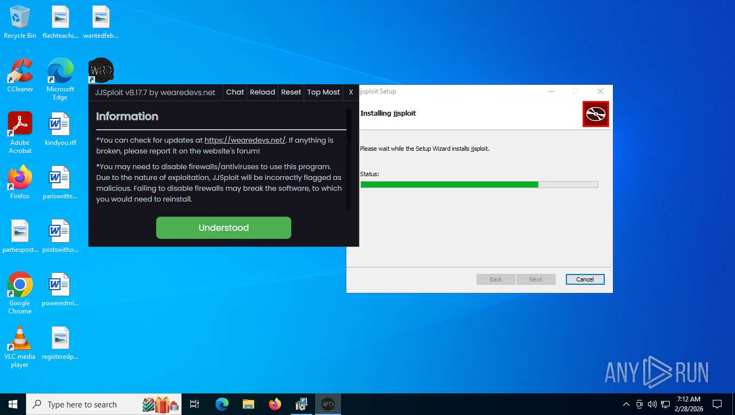Select the WRD JJSploit desktop icon

pyautogui.click(x=101, y=70)
